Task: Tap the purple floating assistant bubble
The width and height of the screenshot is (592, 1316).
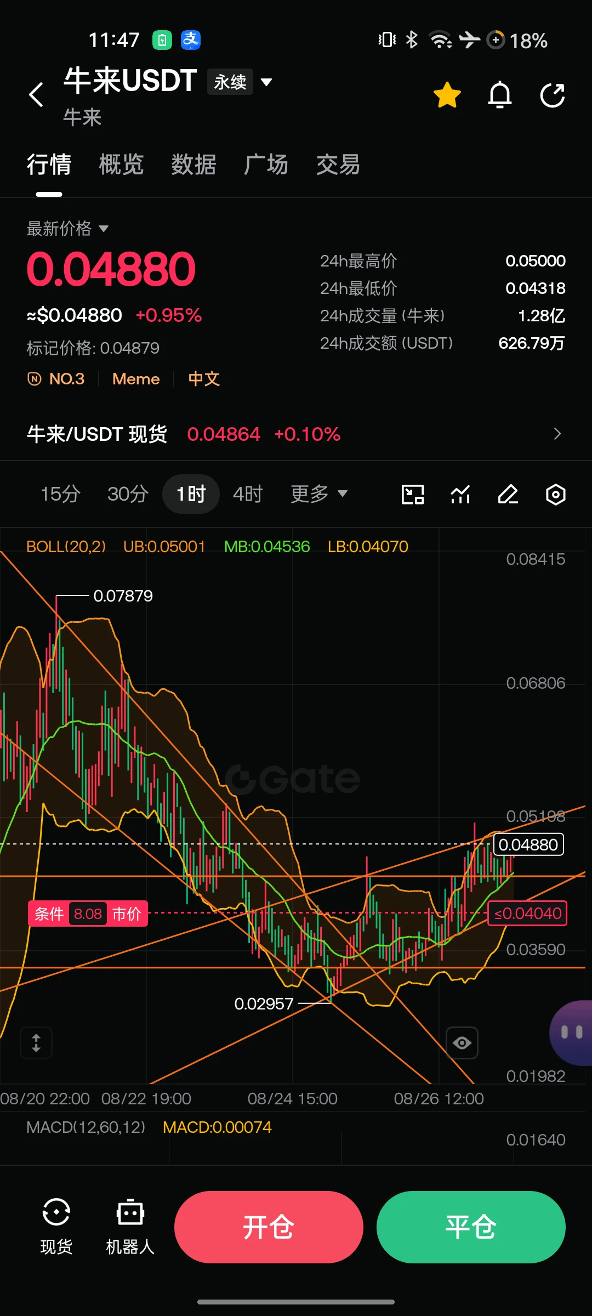Action: click(x=571, y=1033)
